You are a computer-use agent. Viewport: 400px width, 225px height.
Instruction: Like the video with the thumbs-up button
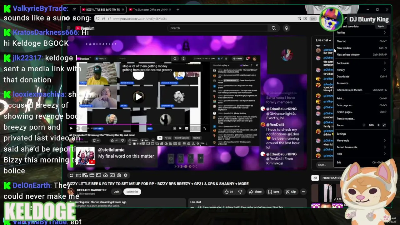[229, 192]
